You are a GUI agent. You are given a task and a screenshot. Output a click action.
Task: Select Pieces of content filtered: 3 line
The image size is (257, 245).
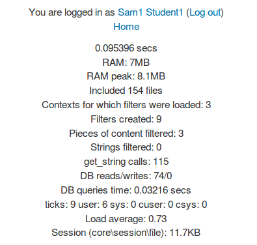point(126,134)
